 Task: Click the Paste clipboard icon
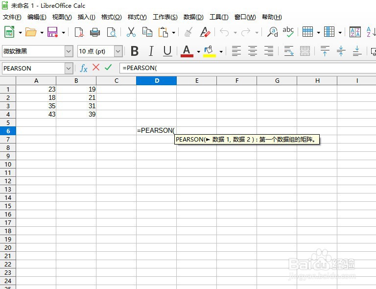point(163,32)
